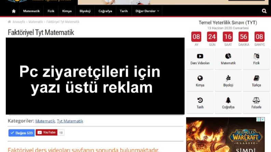Click the Faktöriyel ders videoları orange text
The height and width of the screenshot is (152, 271).
(83, 150)
